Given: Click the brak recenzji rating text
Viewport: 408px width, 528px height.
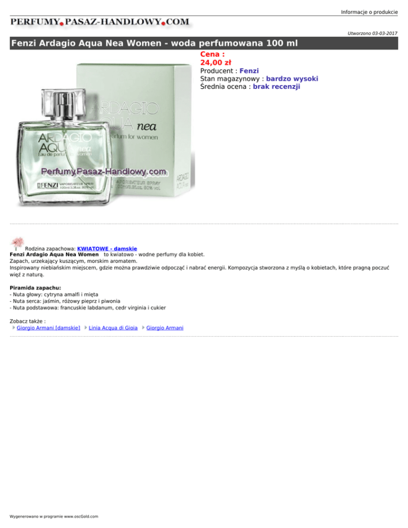Looking at the screenshot, I should point(277,87).
